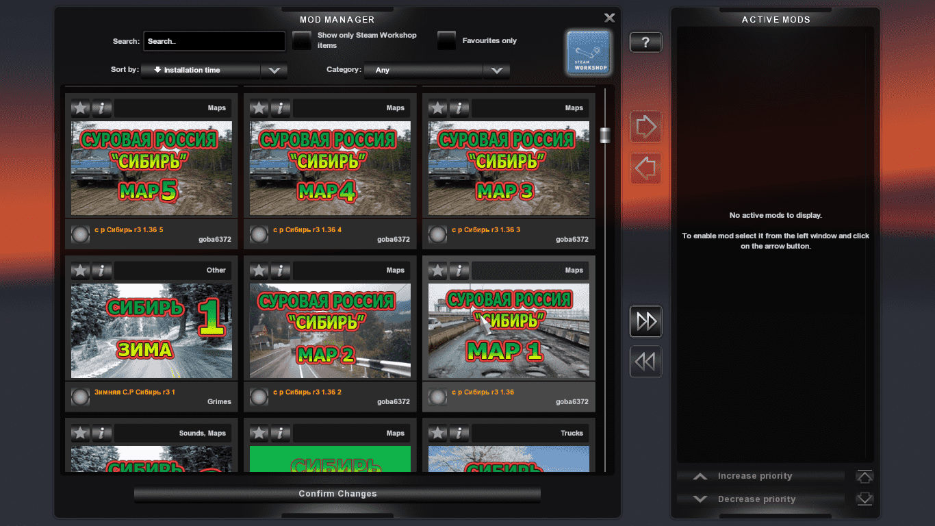Image resolution: width=935 pixels, height=526 pixels.
Task: Select the 'МАР 3' mod thumbnail
Action: pos(509,168)
